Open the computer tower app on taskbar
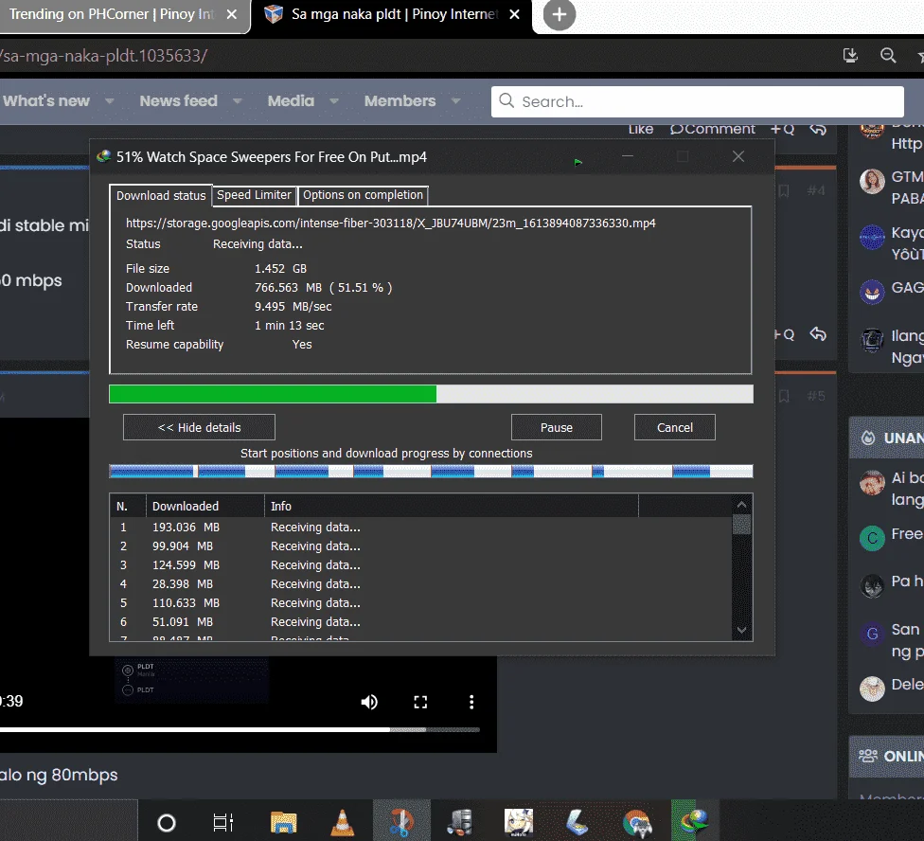 click(459, 821)
